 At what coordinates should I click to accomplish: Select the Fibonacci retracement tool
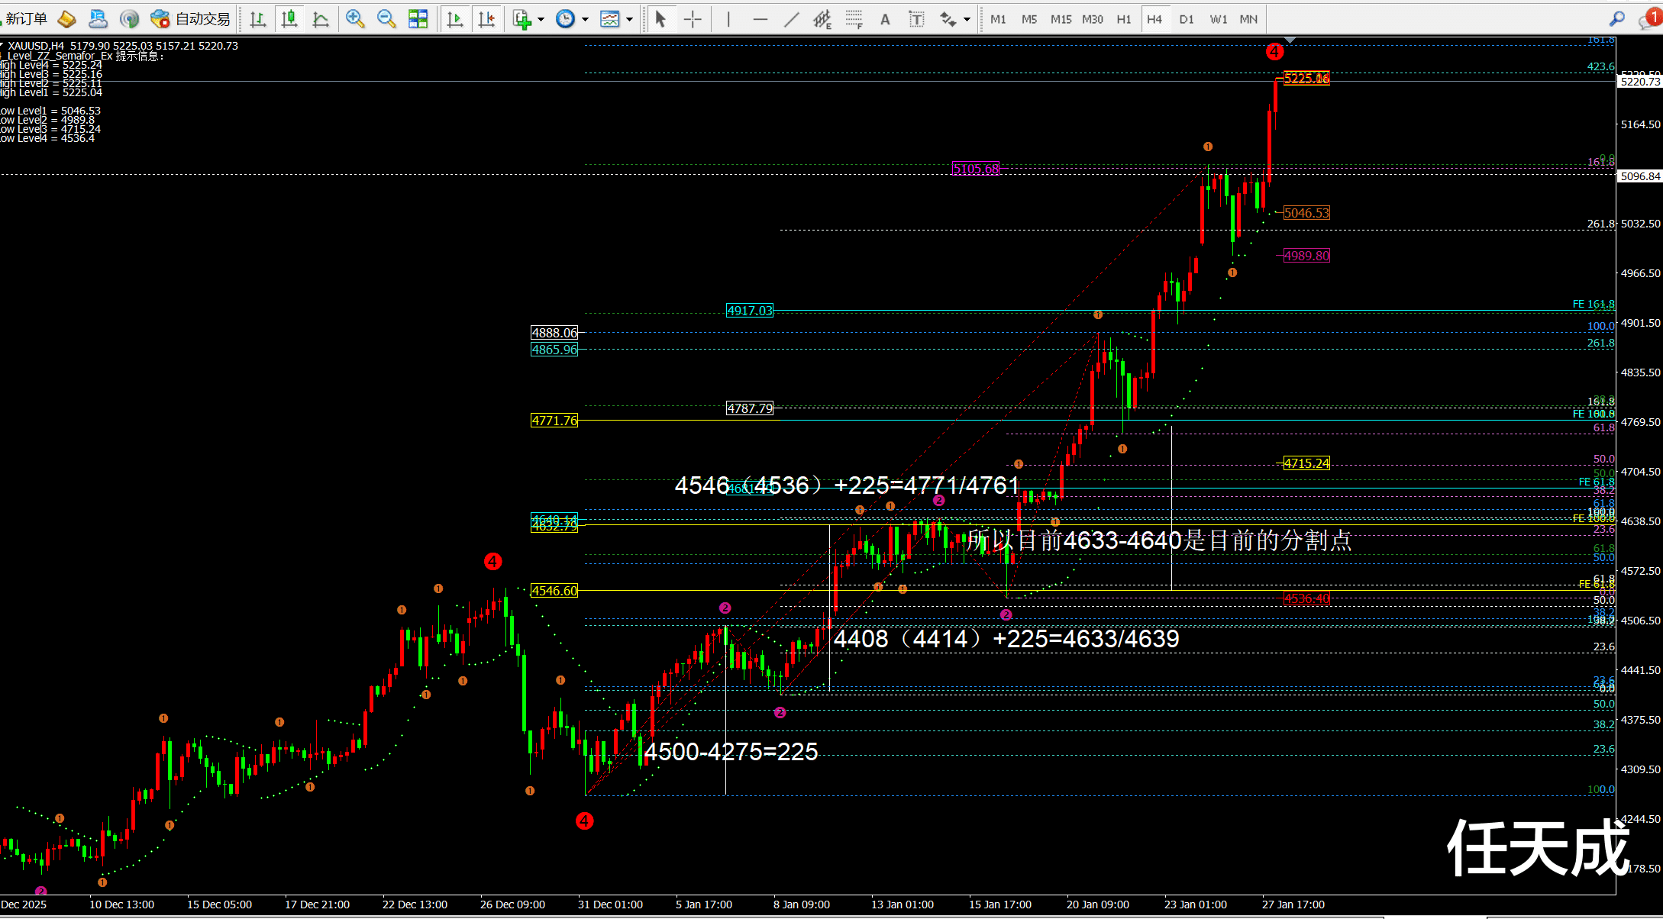(854, 19)
